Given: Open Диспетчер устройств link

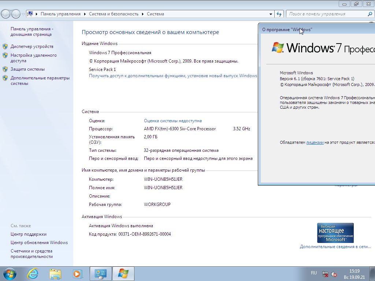Looking at the screenshot, I should [32, 46].
